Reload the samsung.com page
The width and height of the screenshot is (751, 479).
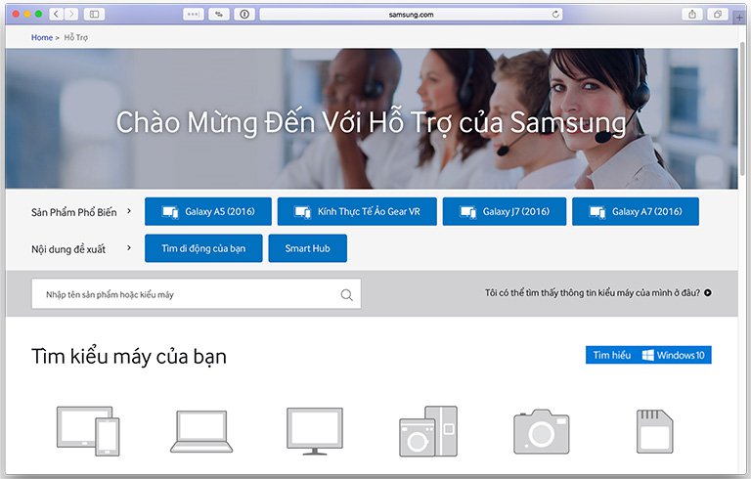(x=555, y=15)
